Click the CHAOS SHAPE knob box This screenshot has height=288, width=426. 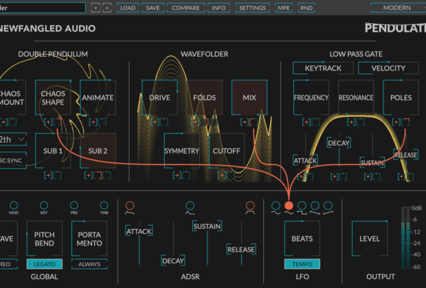[x=53, y=97]
